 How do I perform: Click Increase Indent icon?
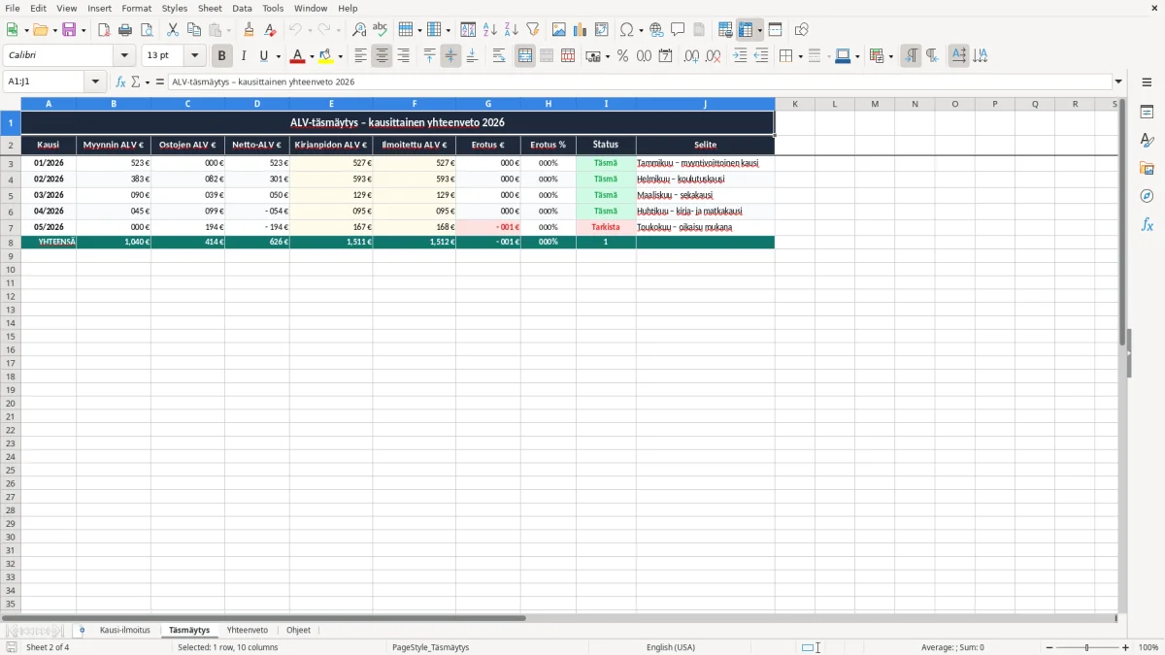pos(740,56)
